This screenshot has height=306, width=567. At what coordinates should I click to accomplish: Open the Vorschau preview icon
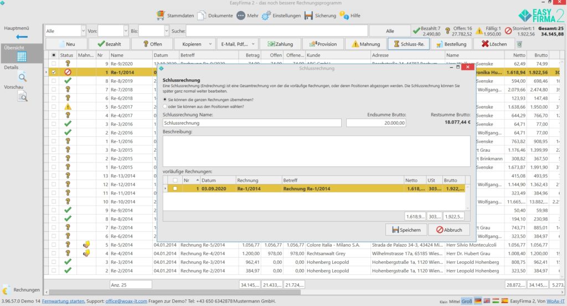click(22, 96)
